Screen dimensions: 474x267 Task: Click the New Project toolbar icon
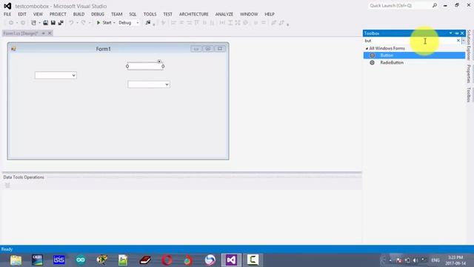pos(33,23)
